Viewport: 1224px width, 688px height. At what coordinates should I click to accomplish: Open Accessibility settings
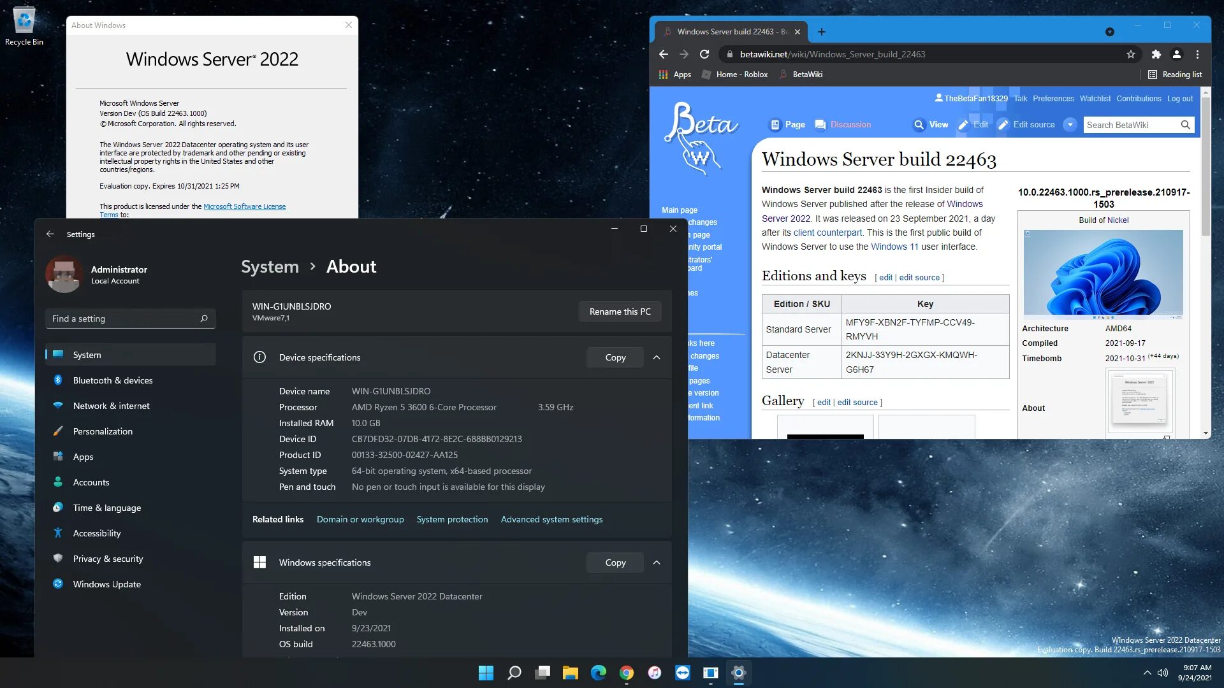[x=131, y=533]
